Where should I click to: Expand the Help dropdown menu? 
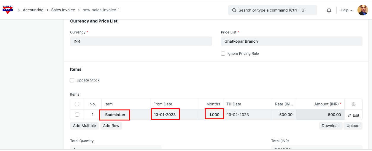(x=346, y=10)
